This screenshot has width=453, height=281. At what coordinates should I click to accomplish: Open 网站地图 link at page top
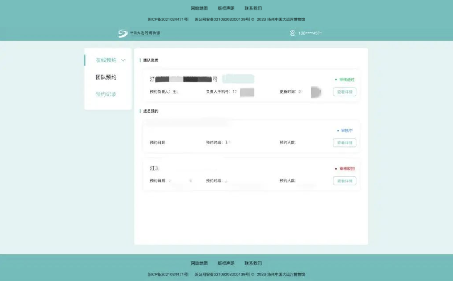click(199, 8)
